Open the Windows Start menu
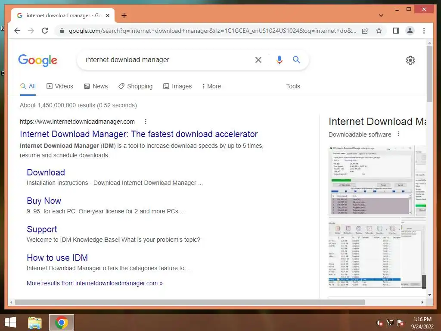441x331 pixels. (10, 322)
